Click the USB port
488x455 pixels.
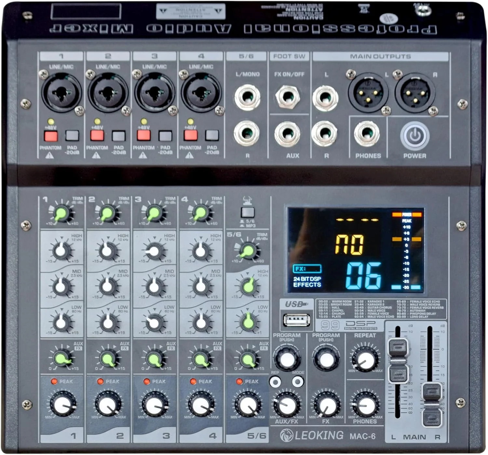(297, 320)
